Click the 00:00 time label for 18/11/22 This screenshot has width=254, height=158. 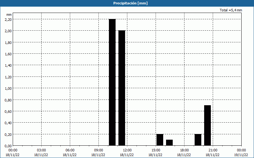pos(13,150)
